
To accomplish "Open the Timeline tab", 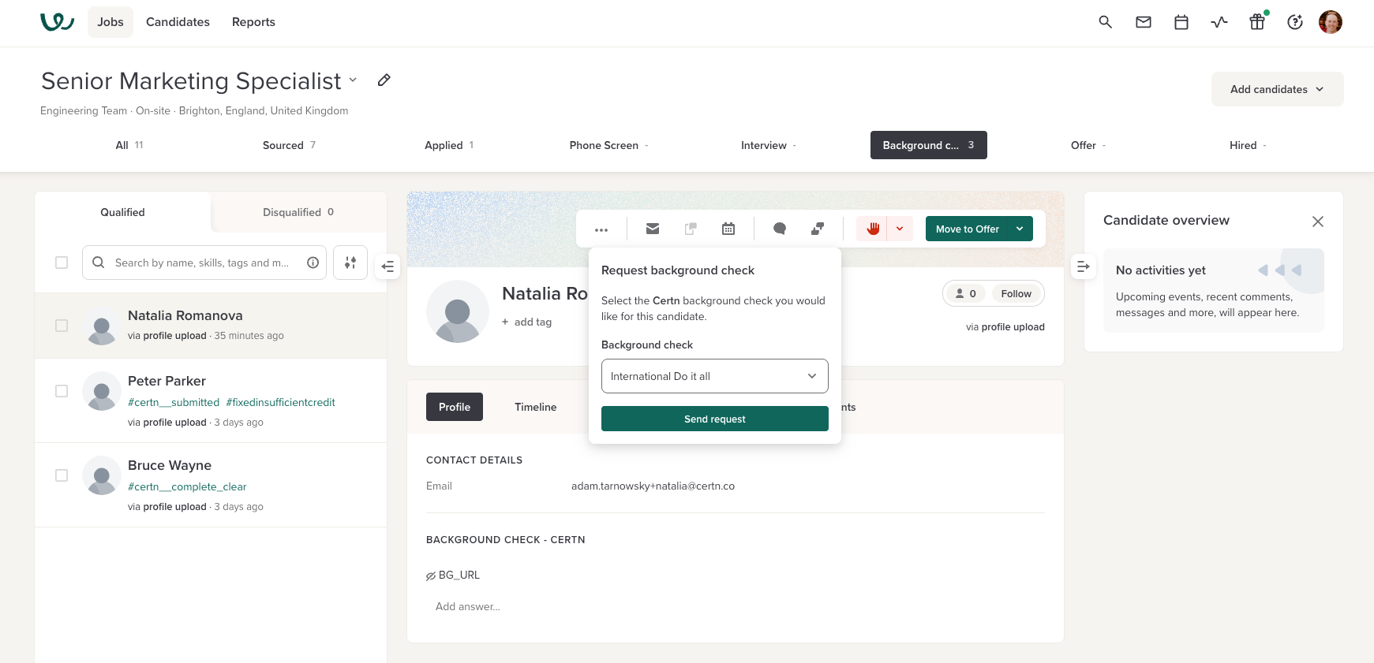I will [535, 407].
